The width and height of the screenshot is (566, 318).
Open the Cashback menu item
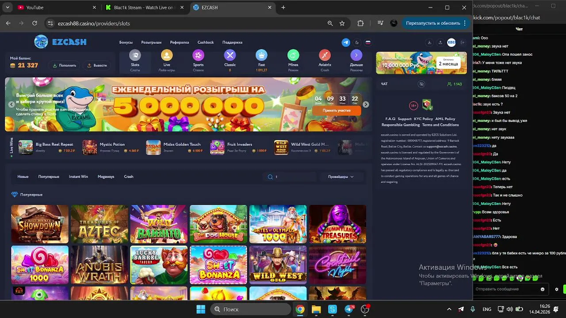206,42
